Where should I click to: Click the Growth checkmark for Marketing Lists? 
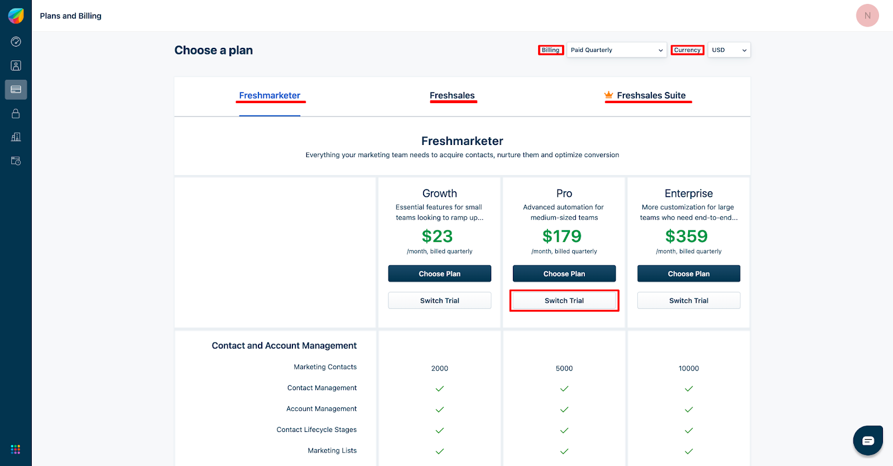(x=440, y=452)
